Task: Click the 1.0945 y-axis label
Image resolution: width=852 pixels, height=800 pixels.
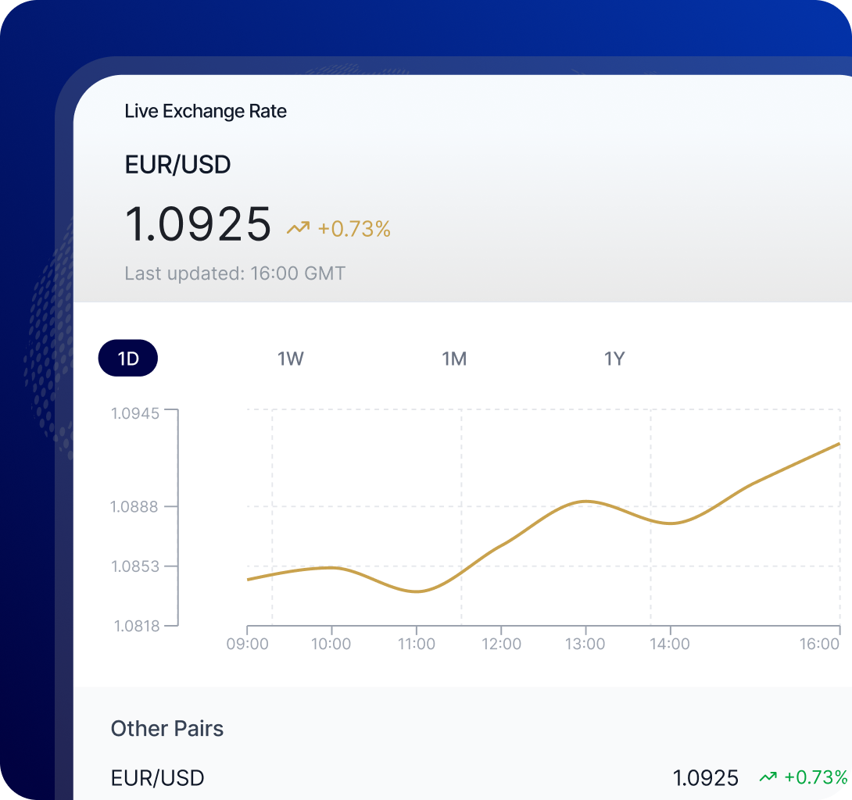Action: 135,412
